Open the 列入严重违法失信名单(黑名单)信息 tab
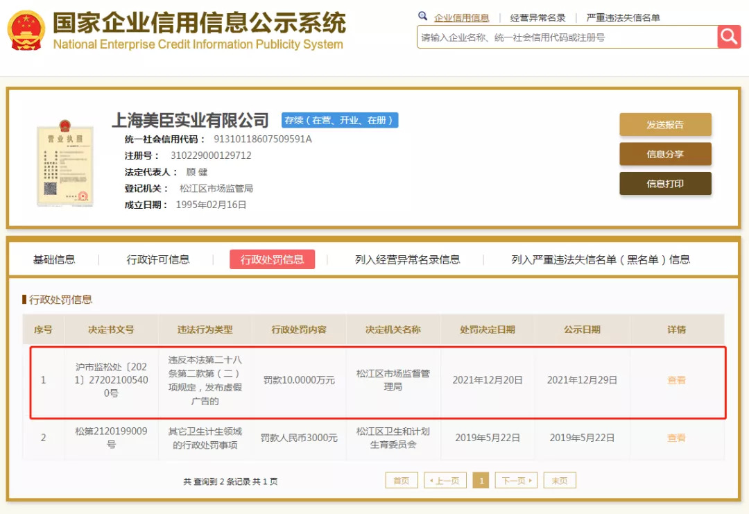 tap(601, 259)
